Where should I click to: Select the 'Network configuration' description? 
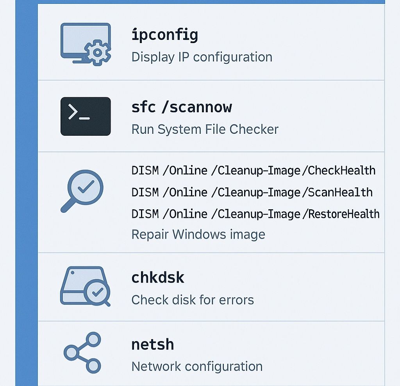pyautogui.click(x=197, y=366)
